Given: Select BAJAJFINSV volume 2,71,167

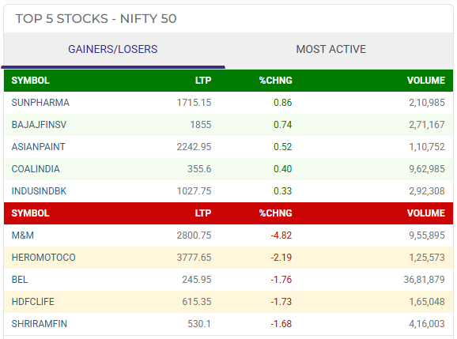Looking at the screenshot, I should (427, 125).
